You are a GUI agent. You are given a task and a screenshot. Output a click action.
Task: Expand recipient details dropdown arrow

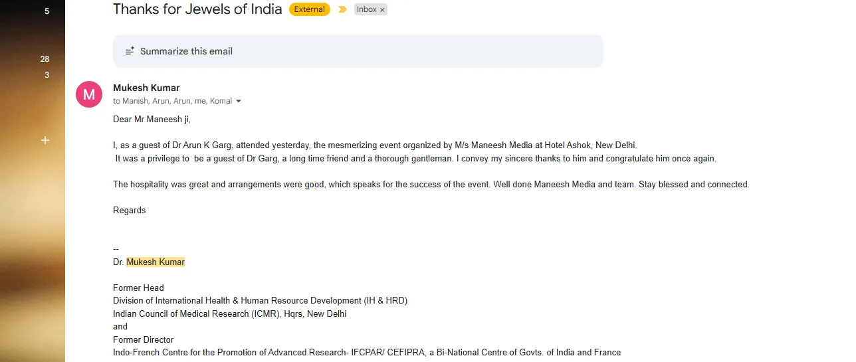click(239, 102)
